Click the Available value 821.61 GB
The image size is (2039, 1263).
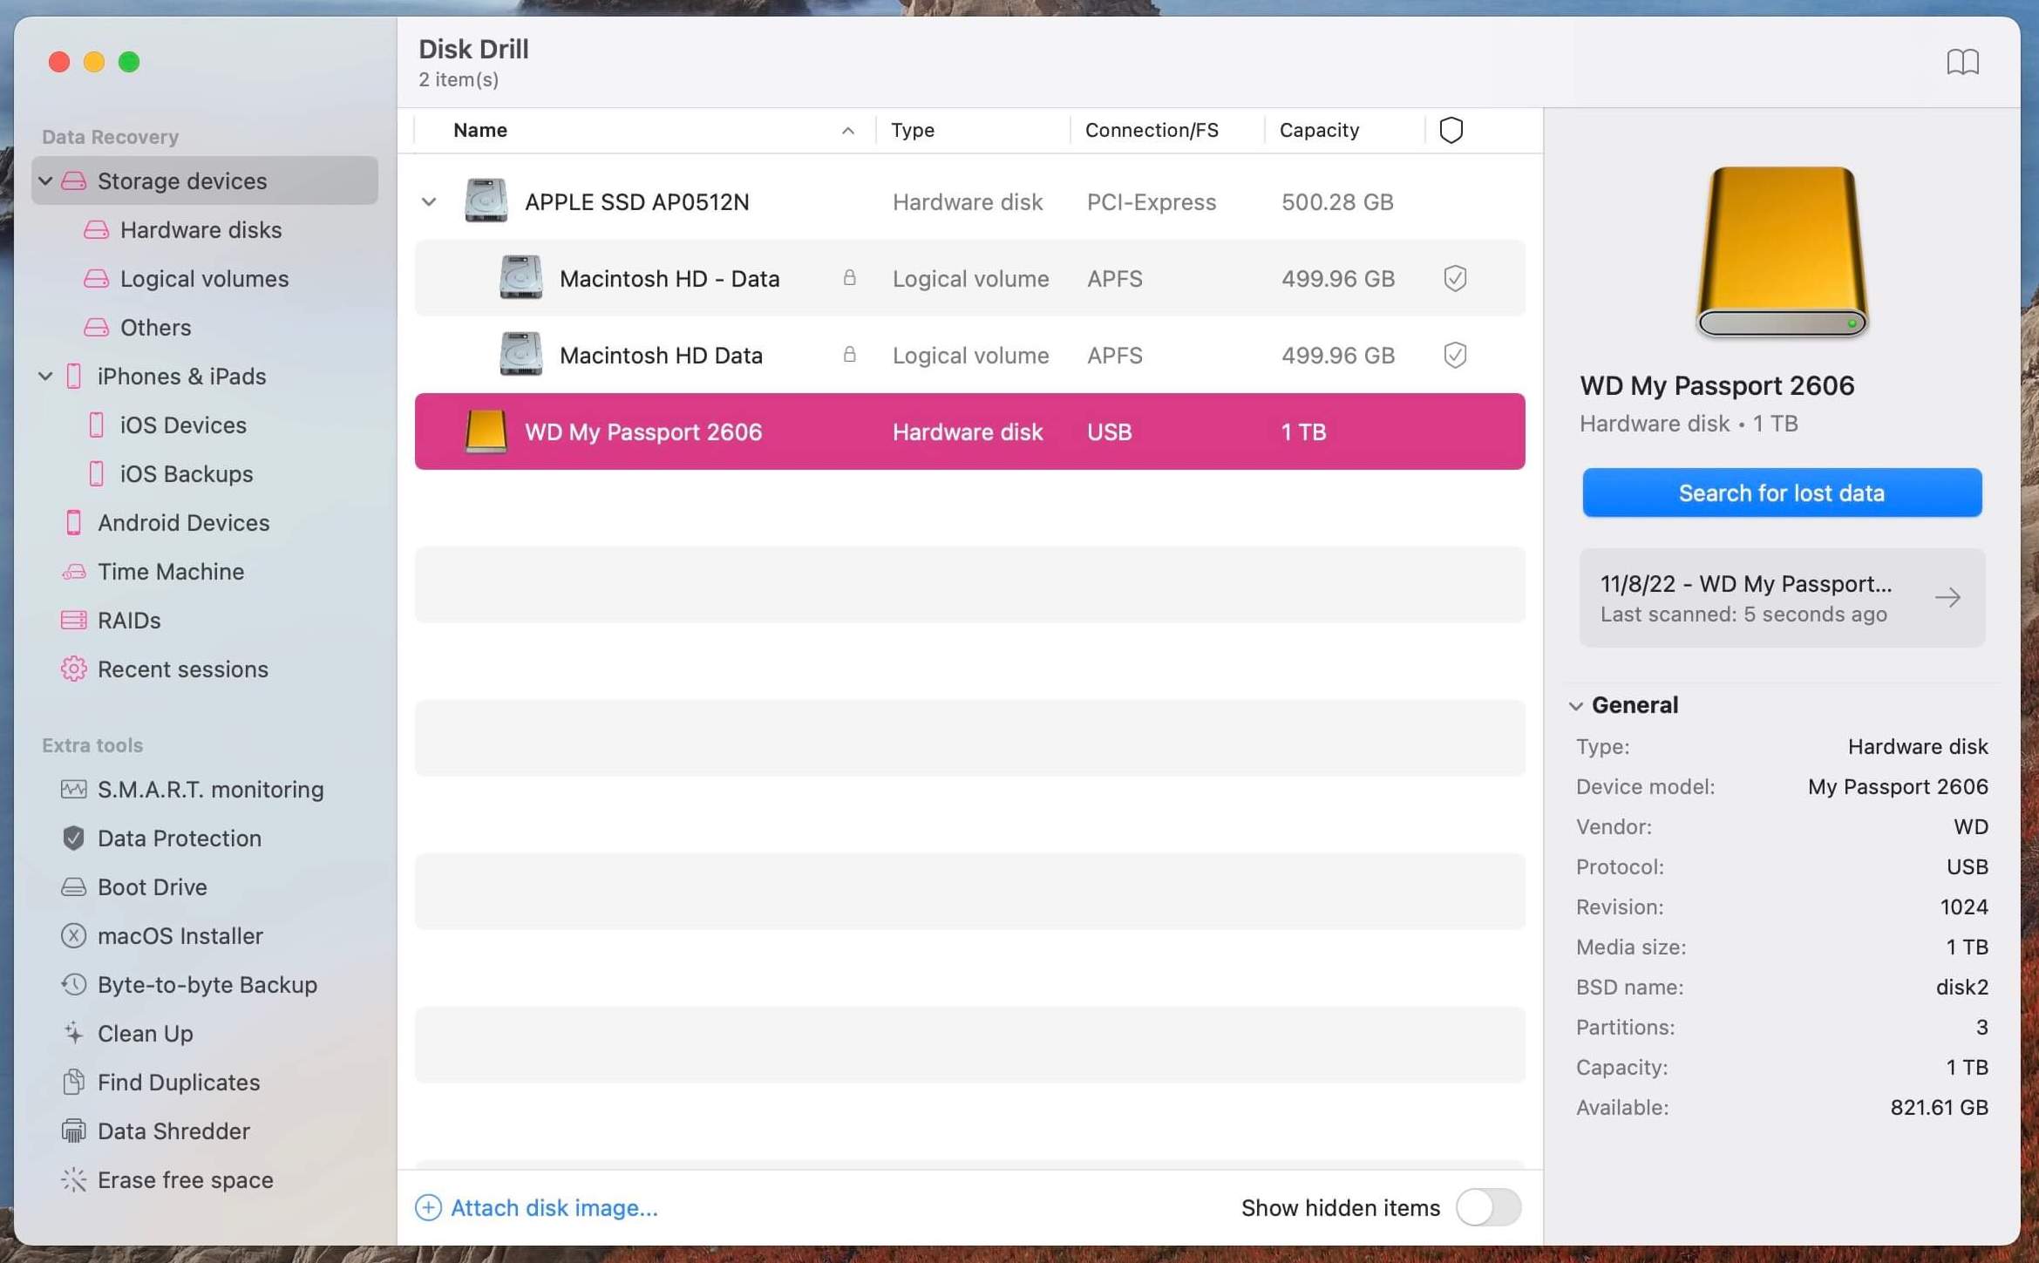tap(1939, 1107)
